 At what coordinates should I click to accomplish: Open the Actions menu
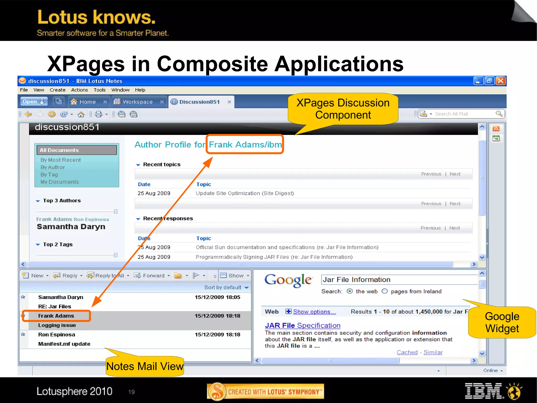[79, 90]
